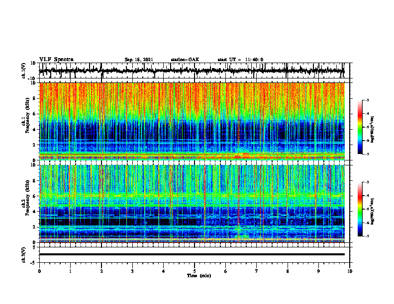Click the ch.1 spectrogram color scale bar

point(360,127)
